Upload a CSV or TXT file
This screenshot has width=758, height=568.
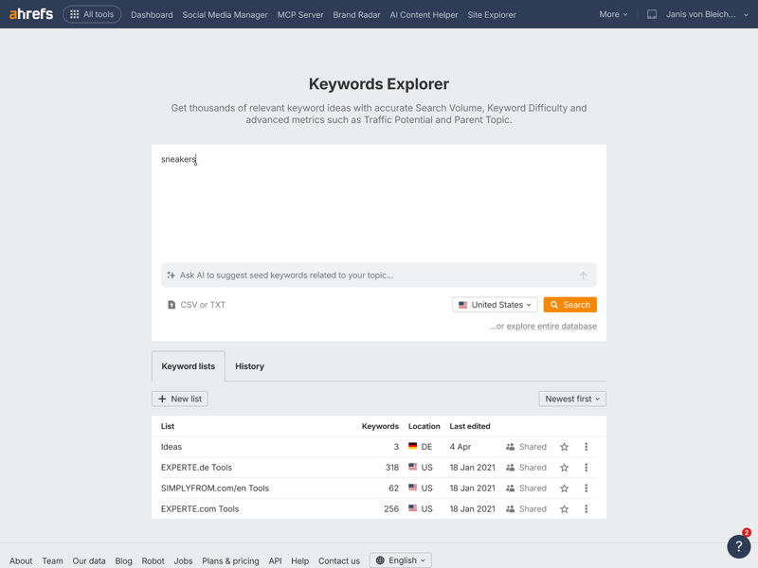[196, 305]
